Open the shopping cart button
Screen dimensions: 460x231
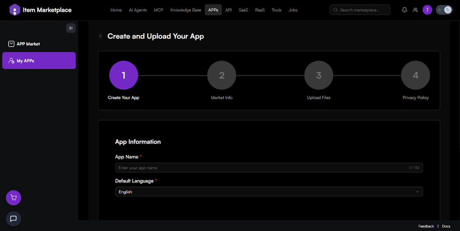pyautogui.click(x=14, y=198)
